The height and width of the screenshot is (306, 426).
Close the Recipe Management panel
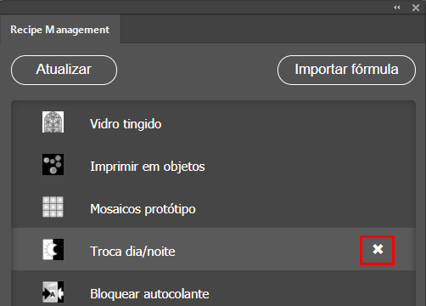click(416, 8)
